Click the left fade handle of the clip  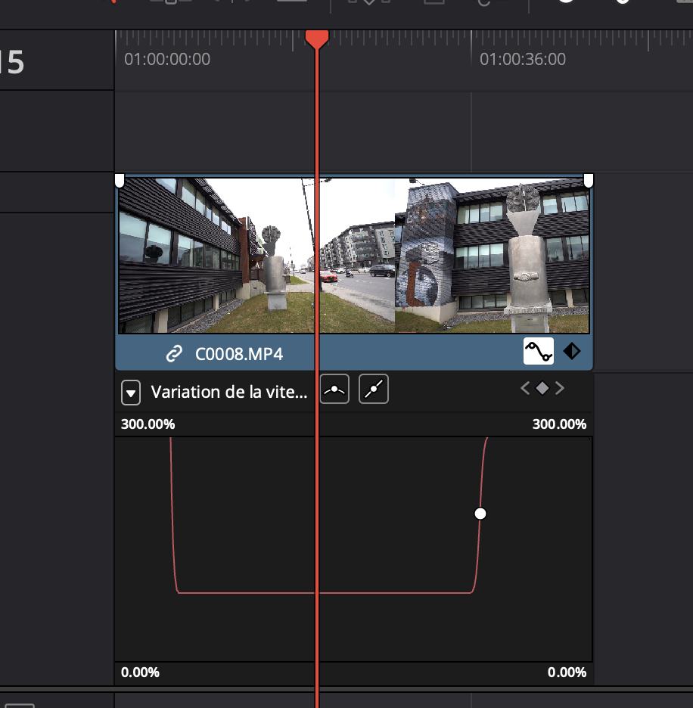(x=119, y=179)
